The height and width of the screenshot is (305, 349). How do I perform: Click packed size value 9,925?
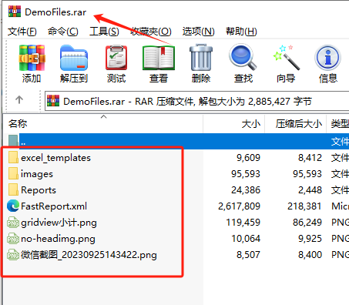310,239
